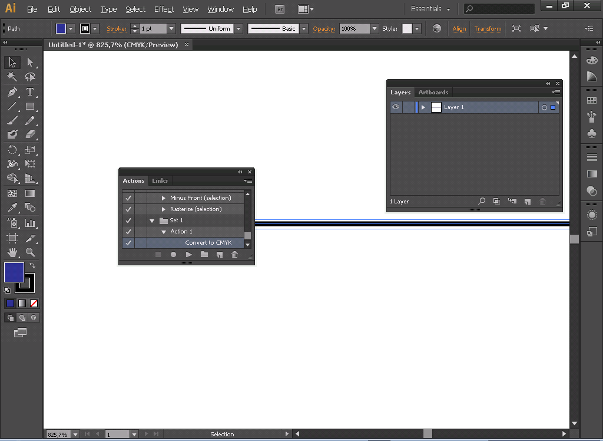Select the Mesh tool

click(x=12, y=193)
